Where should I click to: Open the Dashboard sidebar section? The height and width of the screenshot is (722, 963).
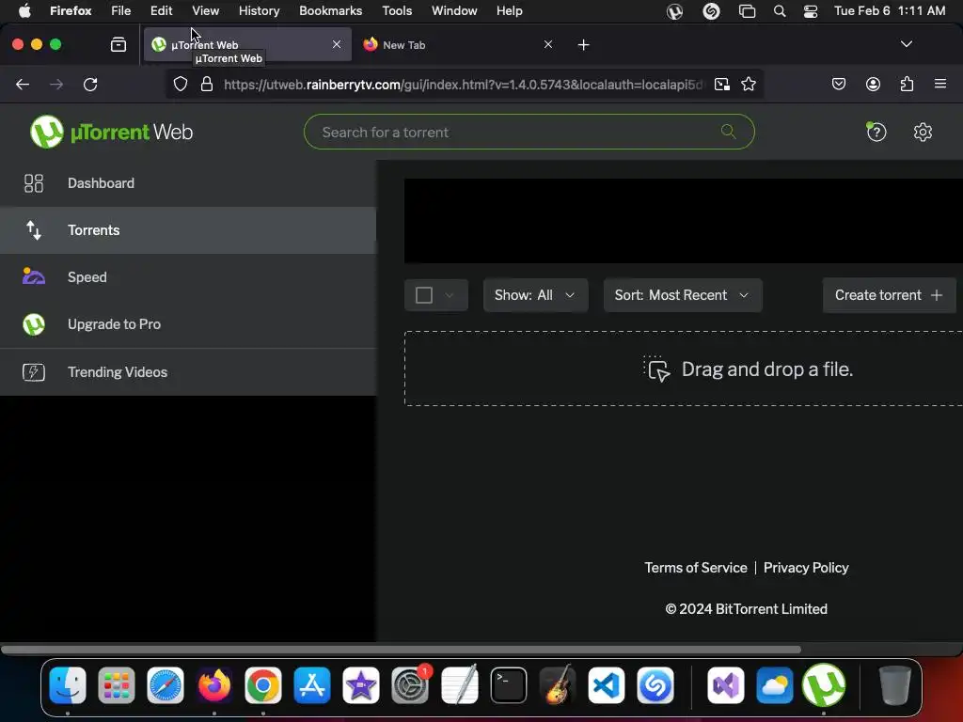[x=188, y=183]
